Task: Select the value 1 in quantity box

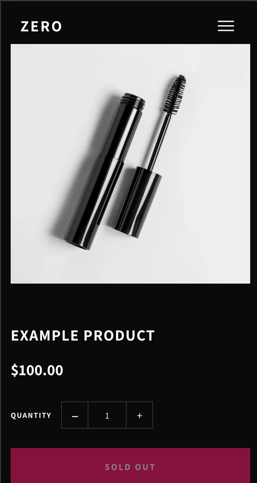Action: (107, 416)
